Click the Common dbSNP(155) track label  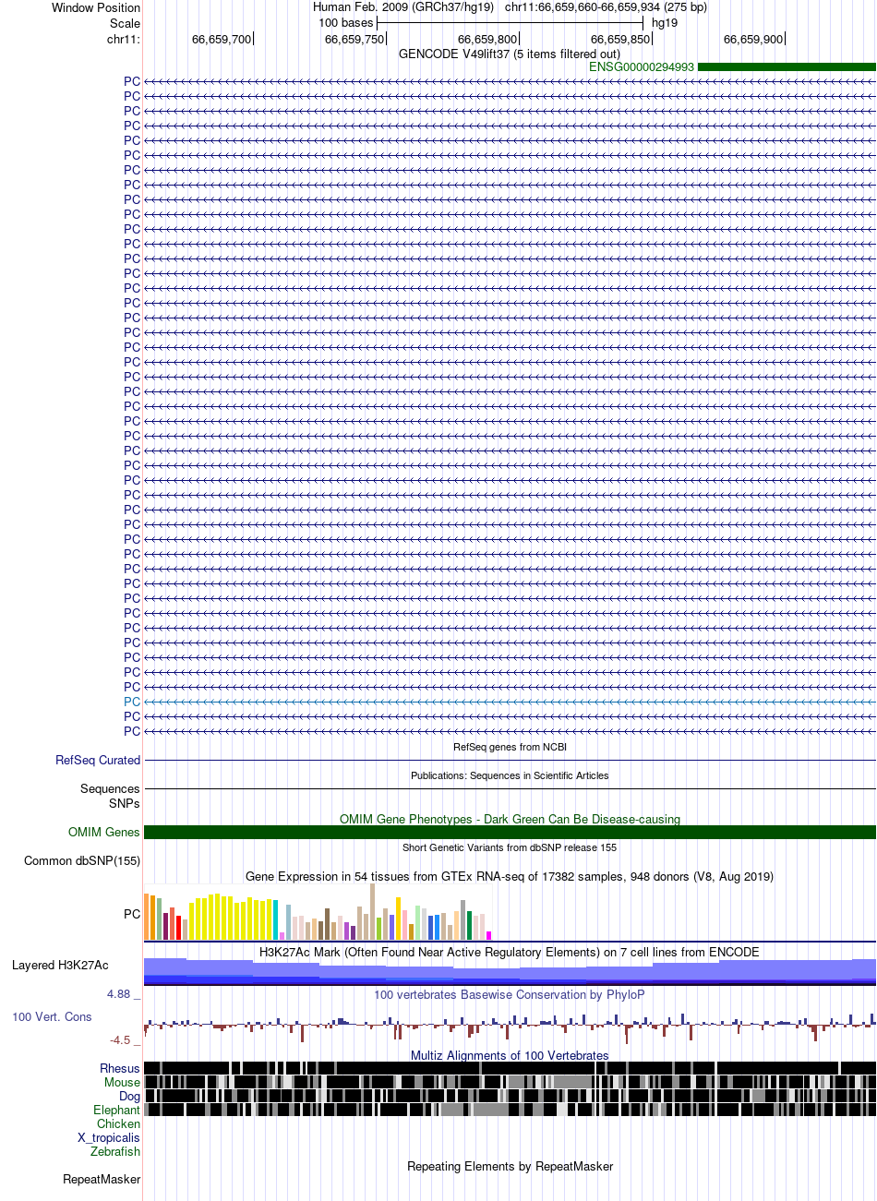coord(82,861)
